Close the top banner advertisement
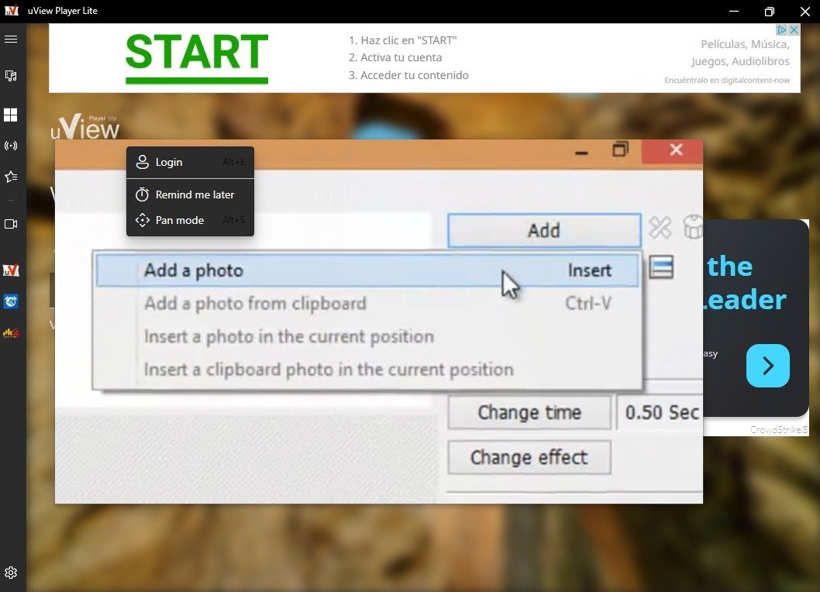820x592 pixels. 794,29
